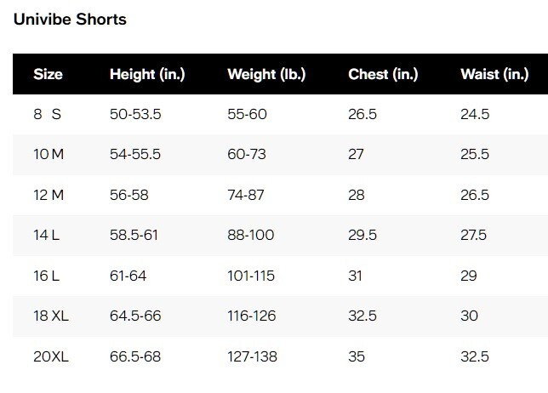Click the 26.5 waist value

(x=475, y=195)
